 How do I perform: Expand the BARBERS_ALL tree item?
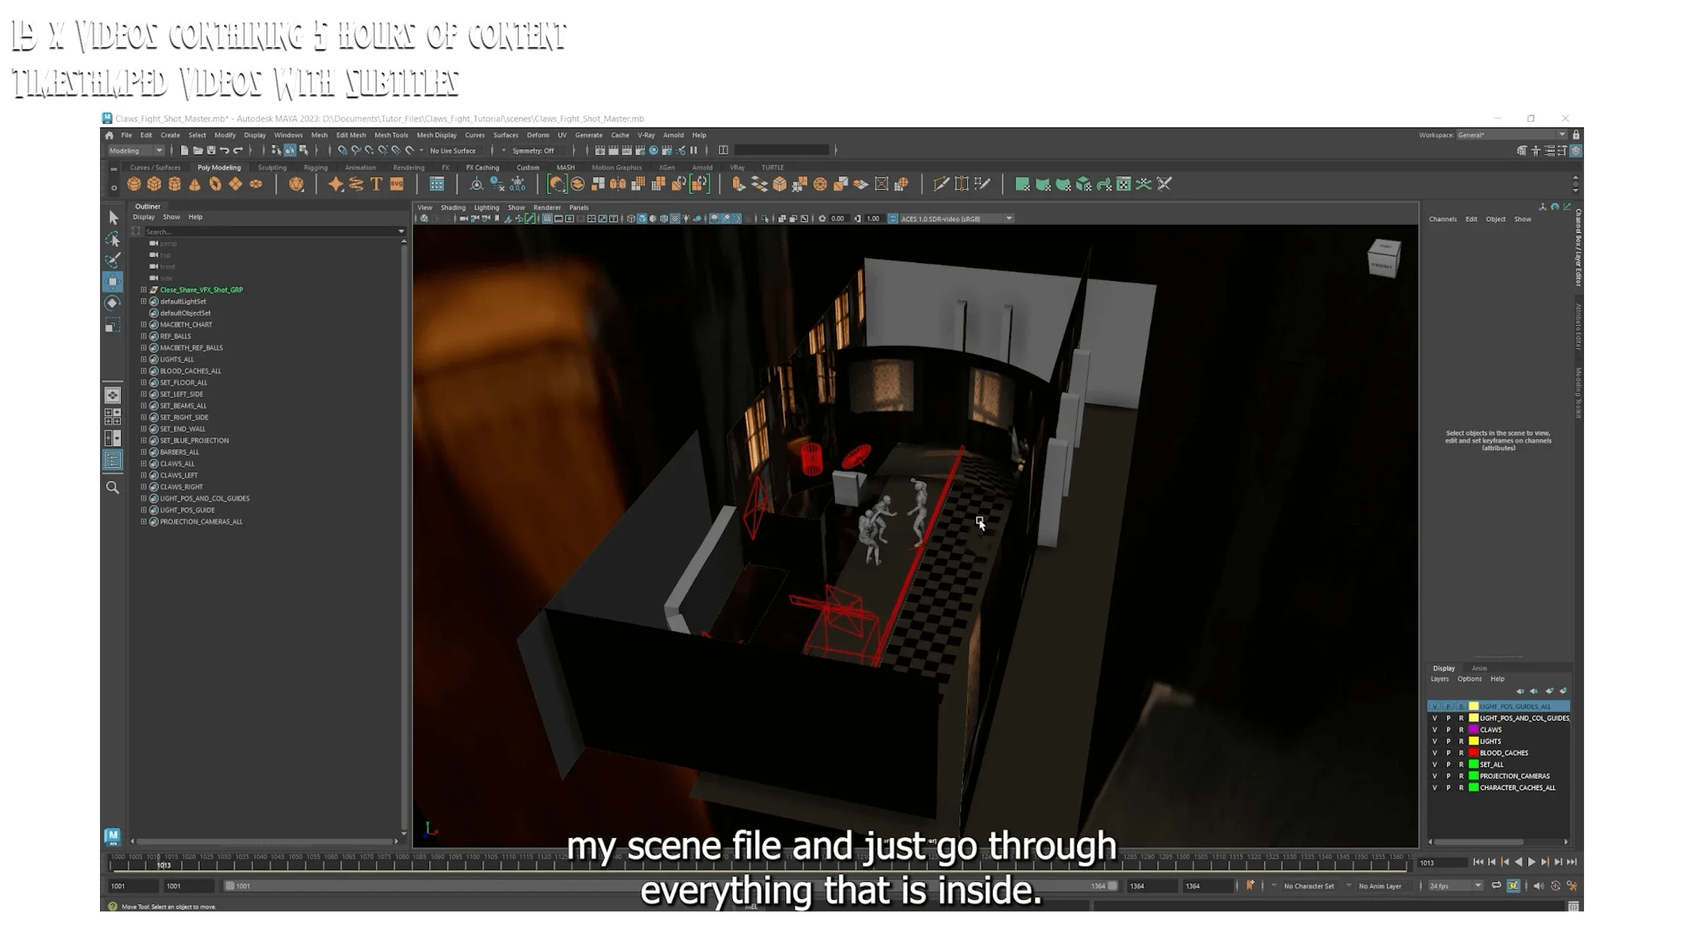143,452
